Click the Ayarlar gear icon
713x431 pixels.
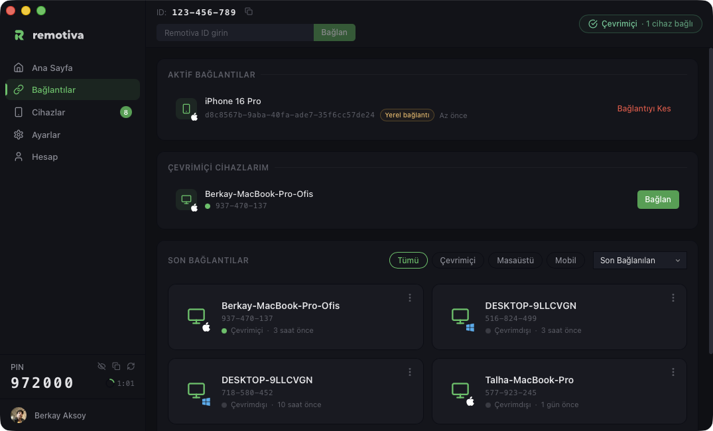point(19,135)
